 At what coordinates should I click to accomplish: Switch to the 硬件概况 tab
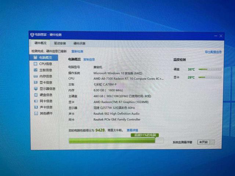tap(40, 43)
